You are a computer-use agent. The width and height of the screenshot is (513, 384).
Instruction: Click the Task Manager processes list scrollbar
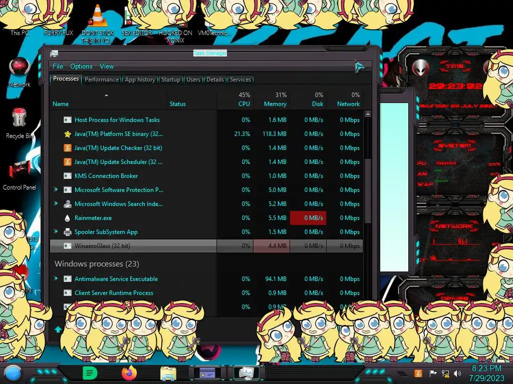click(x=368, y=191)
